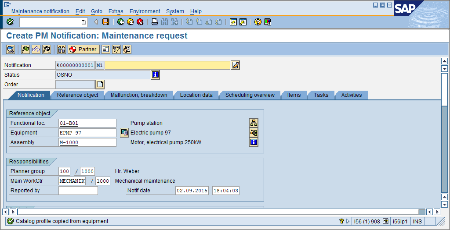The width and height of the screenshot is (450, 230).
Task: Open Customize local layout icon
Action: 268,22
